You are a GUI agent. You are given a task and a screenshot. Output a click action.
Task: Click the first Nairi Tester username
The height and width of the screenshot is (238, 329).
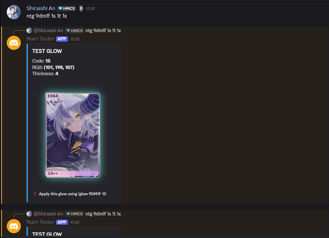pos(41,39)
